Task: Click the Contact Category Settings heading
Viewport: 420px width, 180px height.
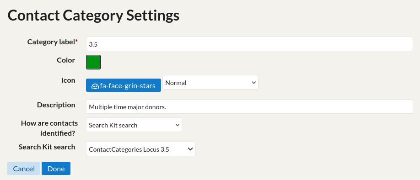Action: (x=93, y=16)
